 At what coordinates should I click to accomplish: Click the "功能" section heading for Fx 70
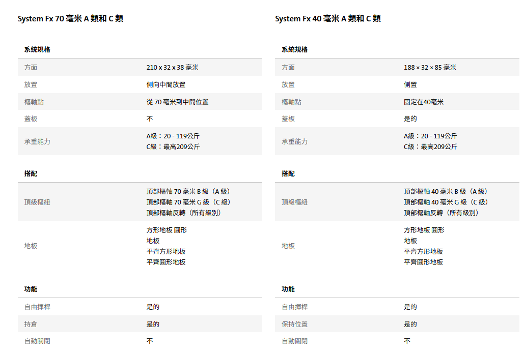pos(31,289)
